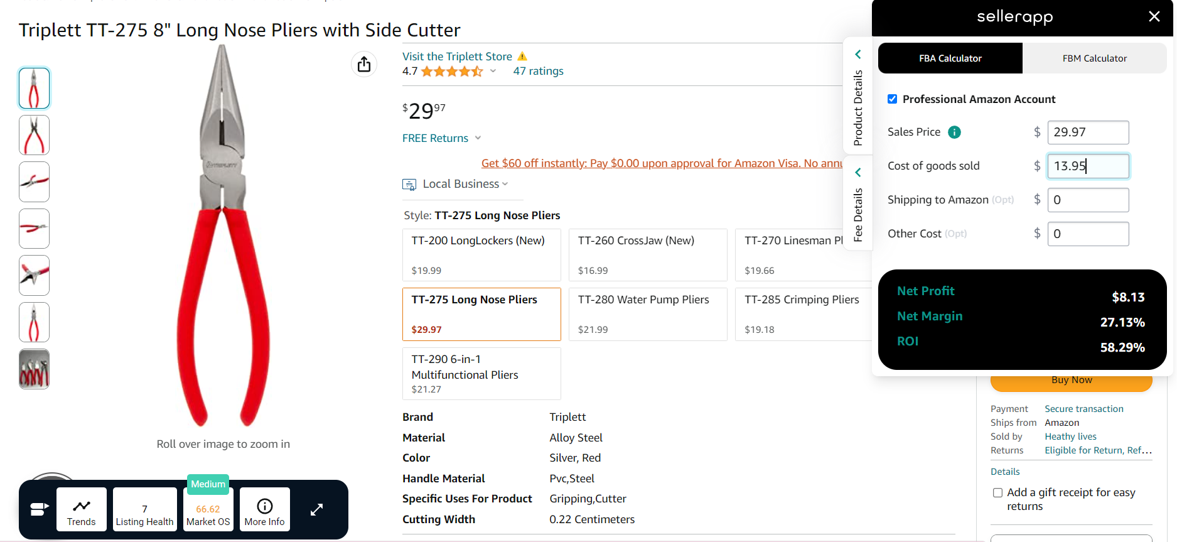The image size is (1177, 542).
Task: Toggle the Professional Amazon Account checkbox
Action: [x=892, y=99]
